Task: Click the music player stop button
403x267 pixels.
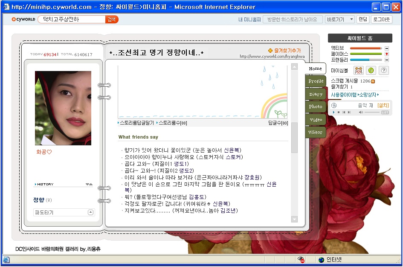Action: point(339,112)
